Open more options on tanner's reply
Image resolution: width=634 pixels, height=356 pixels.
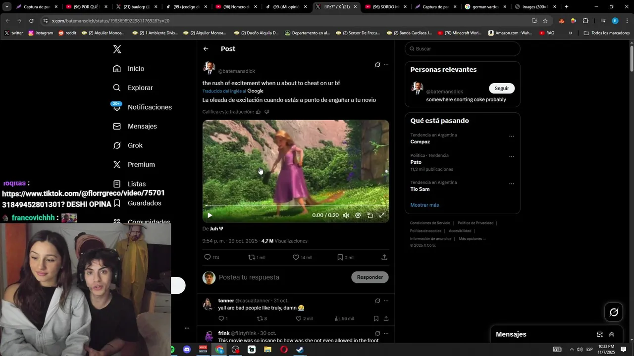tap(386, 301)
